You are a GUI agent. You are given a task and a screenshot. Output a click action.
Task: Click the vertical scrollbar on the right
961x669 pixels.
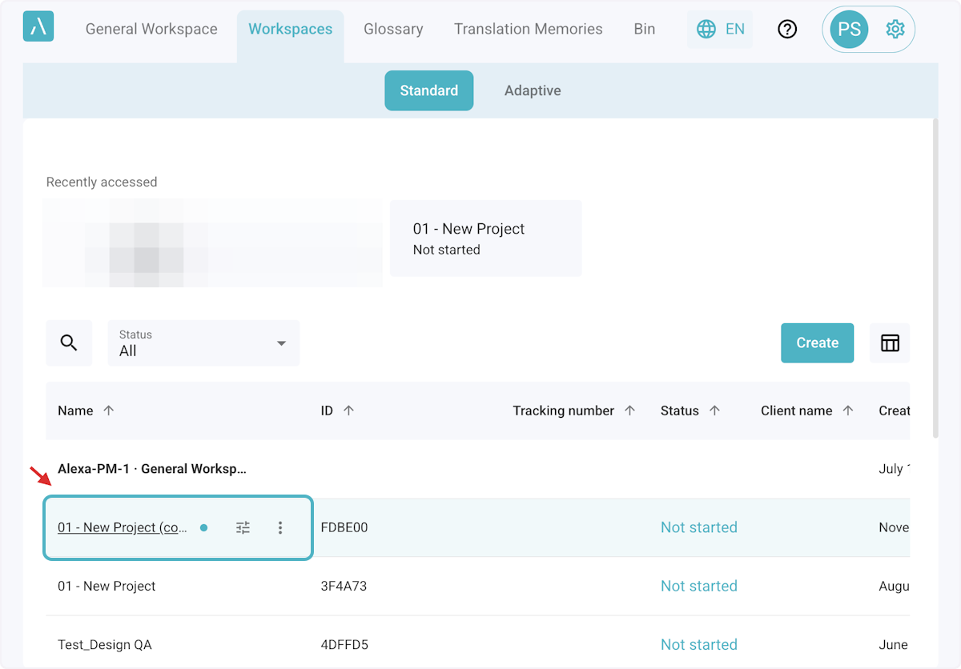(x=936, y=280)
